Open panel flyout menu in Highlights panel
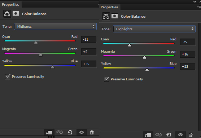The height and width of the screenshot is (138, 201). click(x=199, y=7)
